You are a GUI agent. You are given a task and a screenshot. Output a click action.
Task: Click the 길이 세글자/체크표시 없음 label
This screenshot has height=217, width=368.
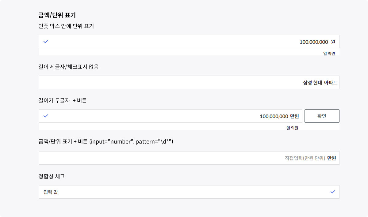69,66
